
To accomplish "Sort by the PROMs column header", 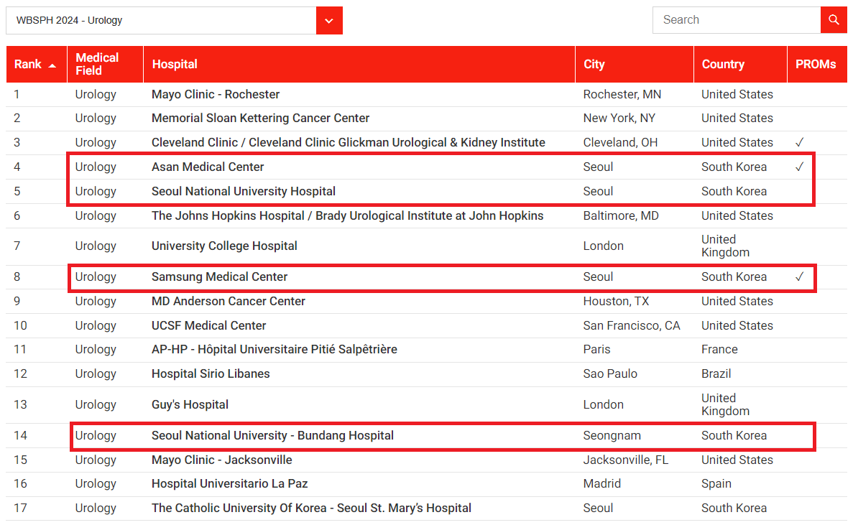I will [x=817, y=64].
